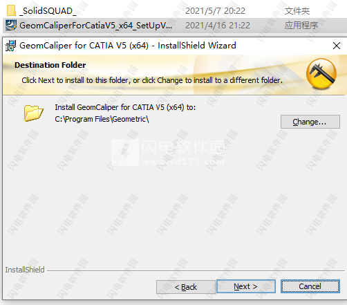Click the yellow caliper logo in banner
Screen dimensions: 347x305
pos(321,73)
